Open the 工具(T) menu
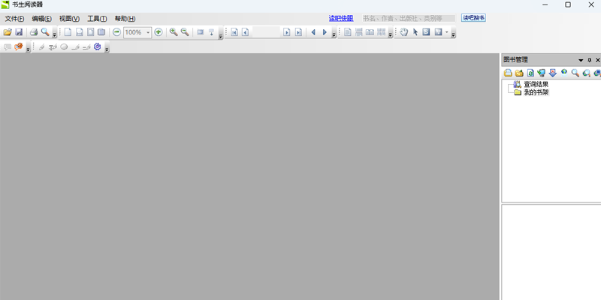 pos(97,18)
